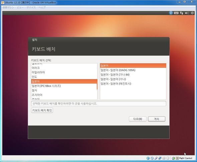
Task: Select 이라크 in the layout list
Action: pos(64,68)
